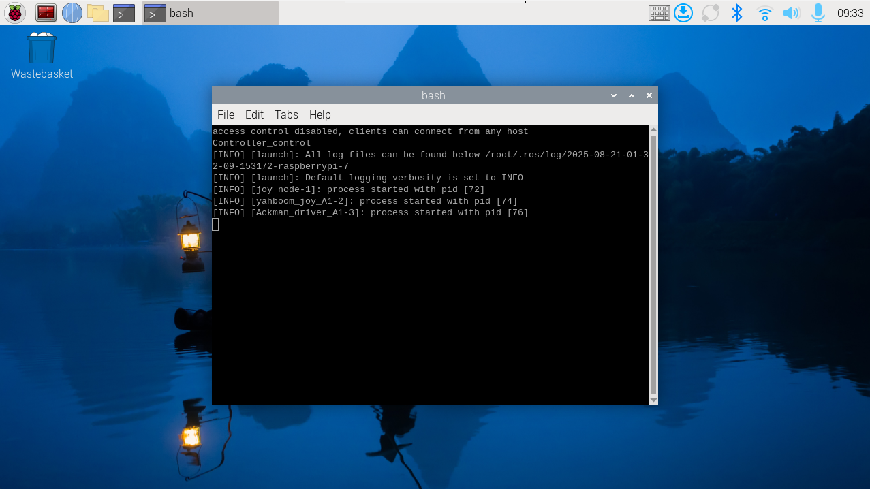
Task: Open the software updates download icon
Action: pos(683,13)
